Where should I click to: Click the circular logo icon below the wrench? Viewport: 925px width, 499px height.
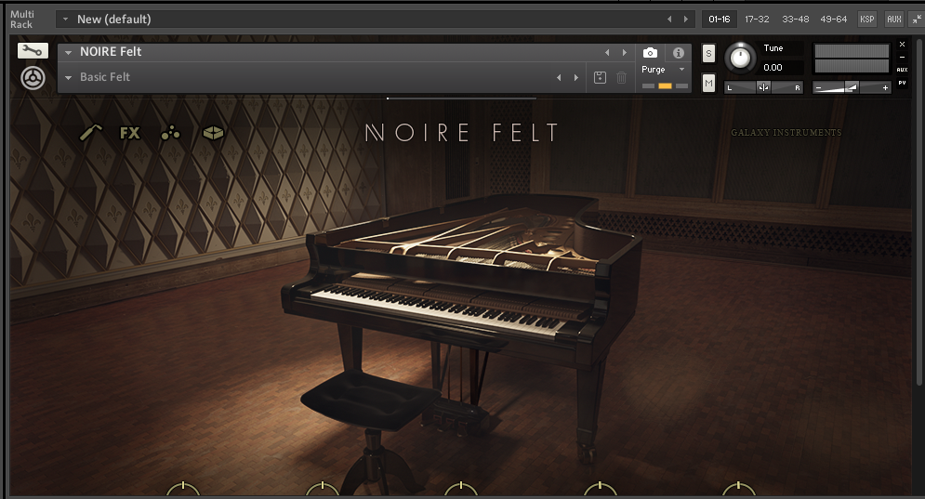point(33,78)
